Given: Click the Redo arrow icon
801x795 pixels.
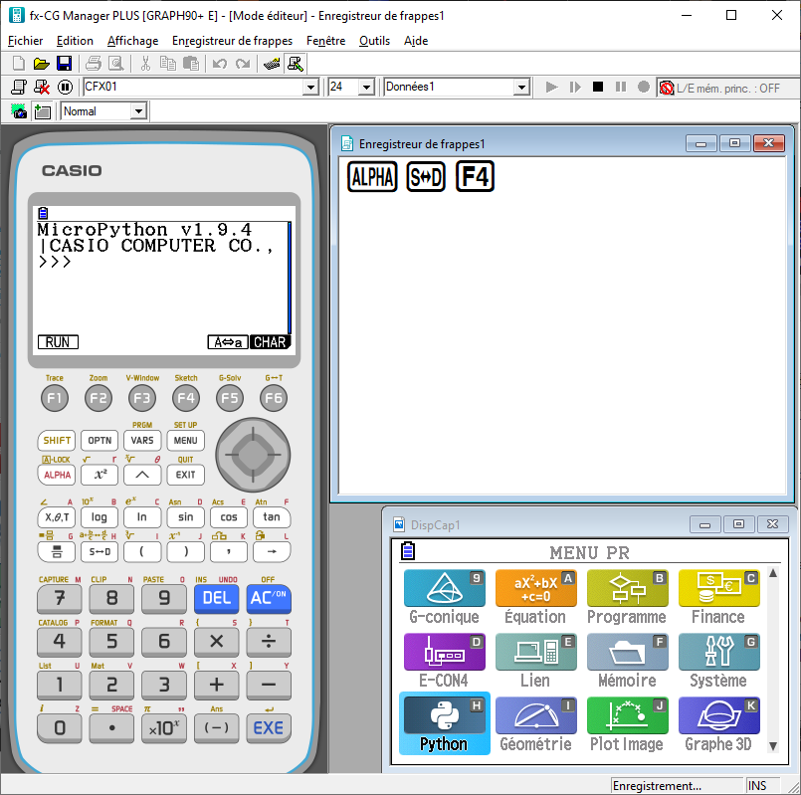Looking at the screenshot, I should pyautogui.click(x=243, y=64).
